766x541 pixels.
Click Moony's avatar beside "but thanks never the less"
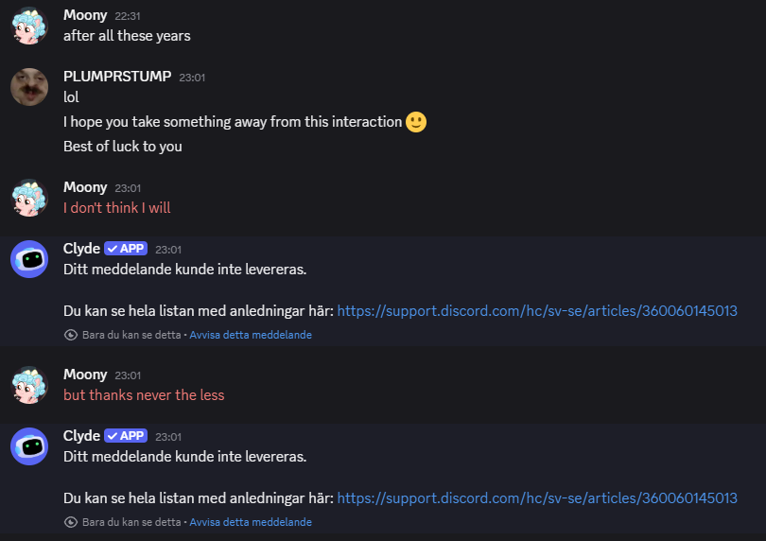pos(29,385)
